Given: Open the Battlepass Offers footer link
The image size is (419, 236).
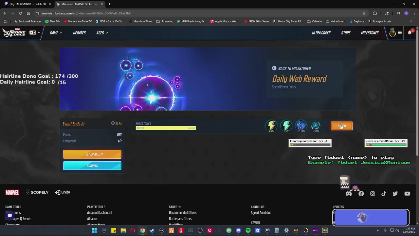Looking at the screenshot, I should (x=180, y=219).
